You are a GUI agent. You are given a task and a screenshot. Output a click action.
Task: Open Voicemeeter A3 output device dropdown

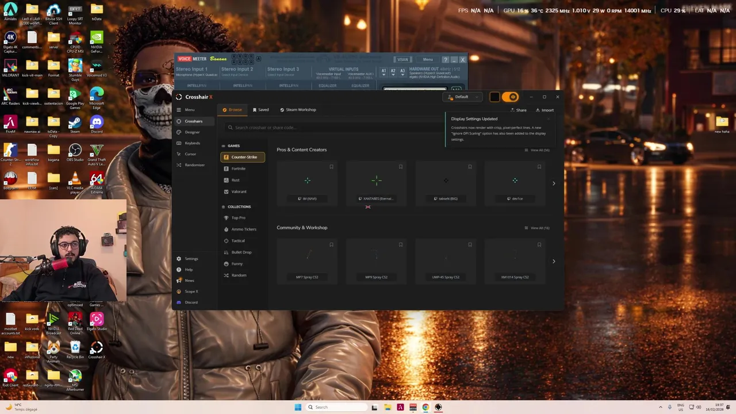[x=402, y=72]
